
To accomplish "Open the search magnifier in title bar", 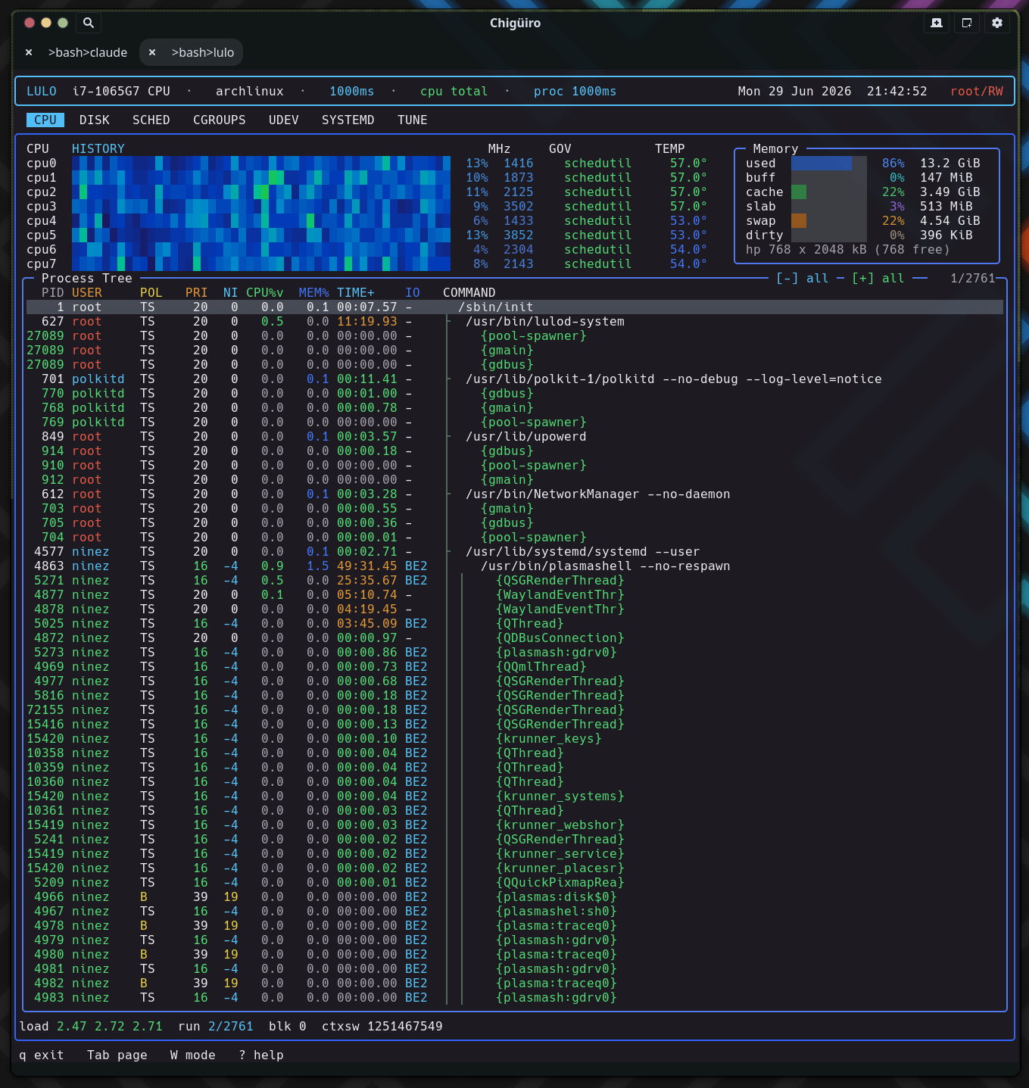I will [x=89, y=23].
